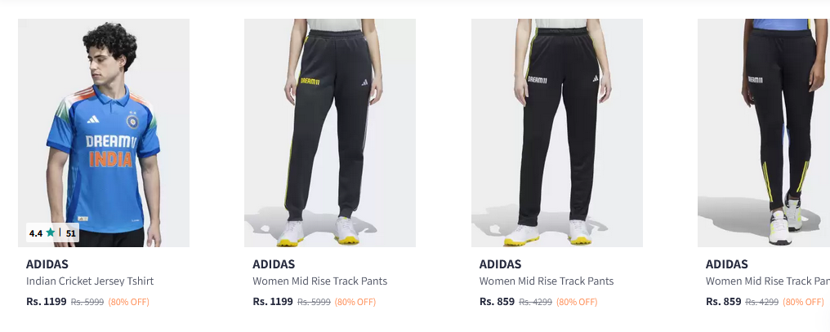Open the Indian Cricket Jersey Tshirt title
This screenshot has width=830, height=332.
tap(90, 281)
